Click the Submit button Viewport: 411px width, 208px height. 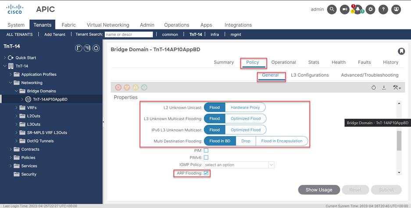(386, 190)
